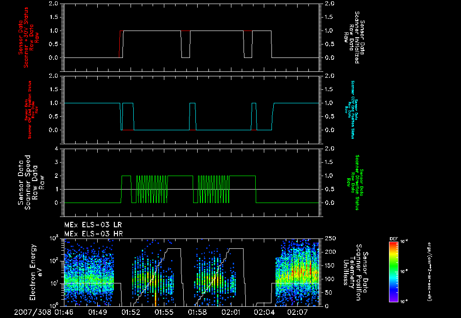Click the 'MEx ELS-03 LR' plot title
Screen dimensions: 461x318
pos(93,225)
